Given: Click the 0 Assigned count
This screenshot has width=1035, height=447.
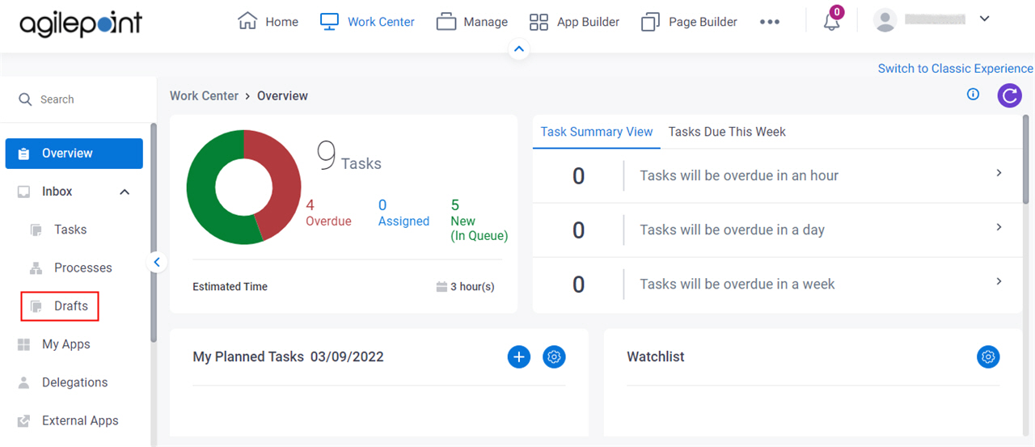Looking at the screenshot, I should [x=403, y=213].
